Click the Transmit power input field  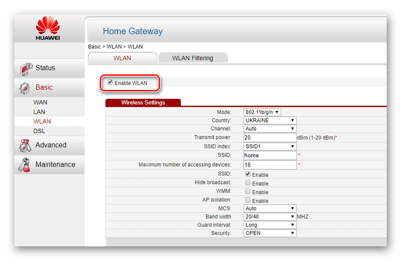click(270, 138)
